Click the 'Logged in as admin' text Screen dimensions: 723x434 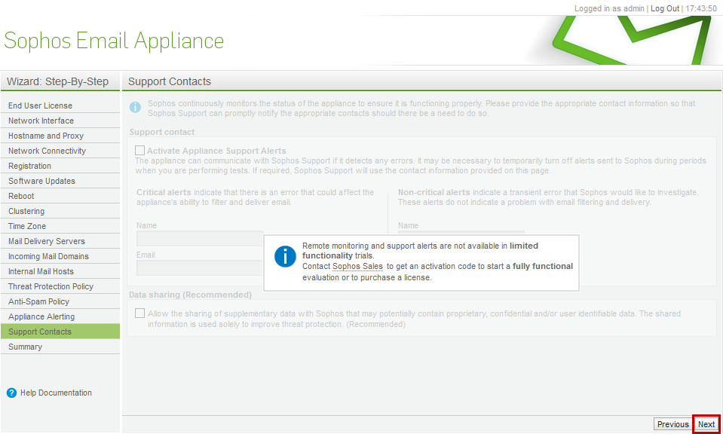pos(609,8)
